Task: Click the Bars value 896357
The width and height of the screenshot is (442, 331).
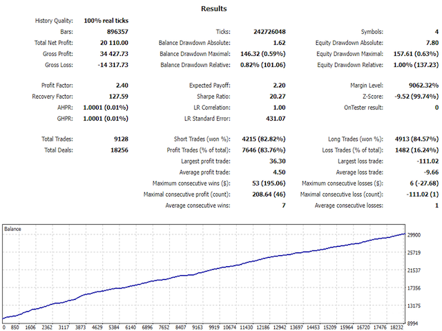Action: [x=117, y=32]
